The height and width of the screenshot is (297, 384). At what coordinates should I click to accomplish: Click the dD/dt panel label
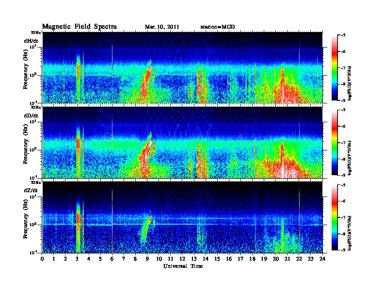[31, 116]
